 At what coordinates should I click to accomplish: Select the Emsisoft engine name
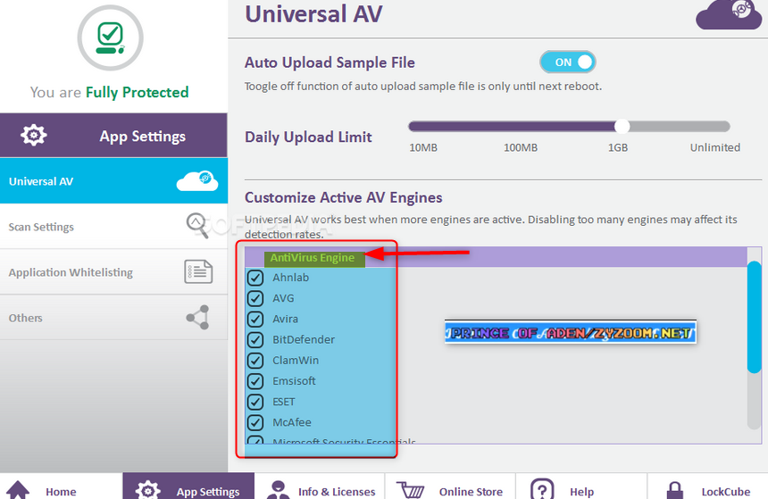(x=294, y=381)
